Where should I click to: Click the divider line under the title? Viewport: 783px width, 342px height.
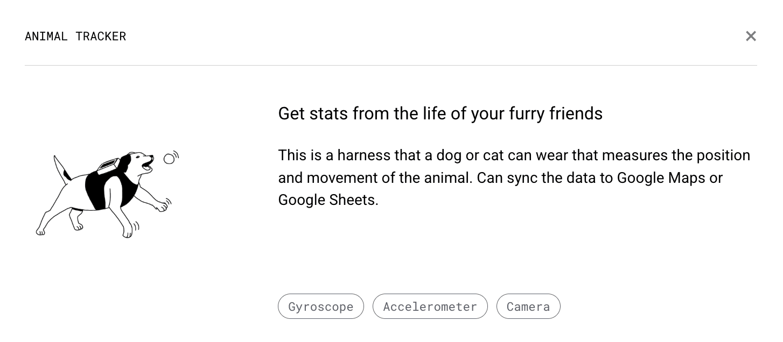(391, 65)
